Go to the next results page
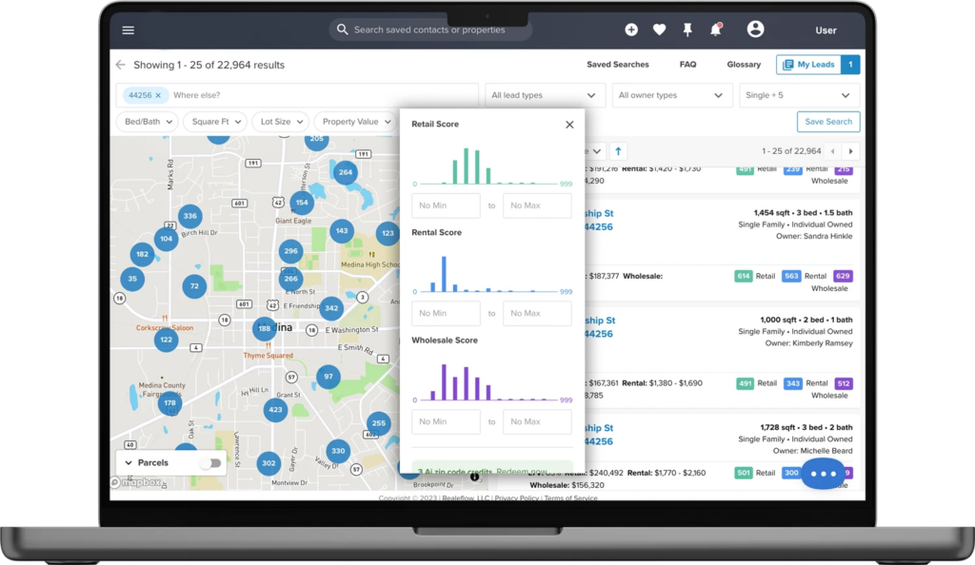 [x=850, y=151]
